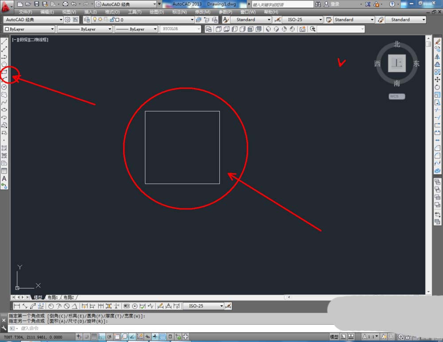Open the 编辑(E) menu
Screen dimensions: 443x342
point(47,12)
